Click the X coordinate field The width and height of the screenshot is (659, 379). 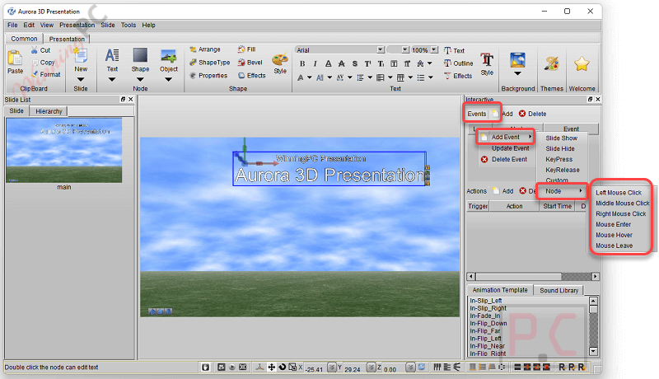314,369
